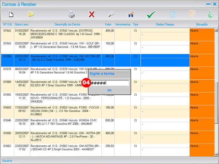
Task: Click the green checkmark confirm icon
Action: click(x=151, y=15)
